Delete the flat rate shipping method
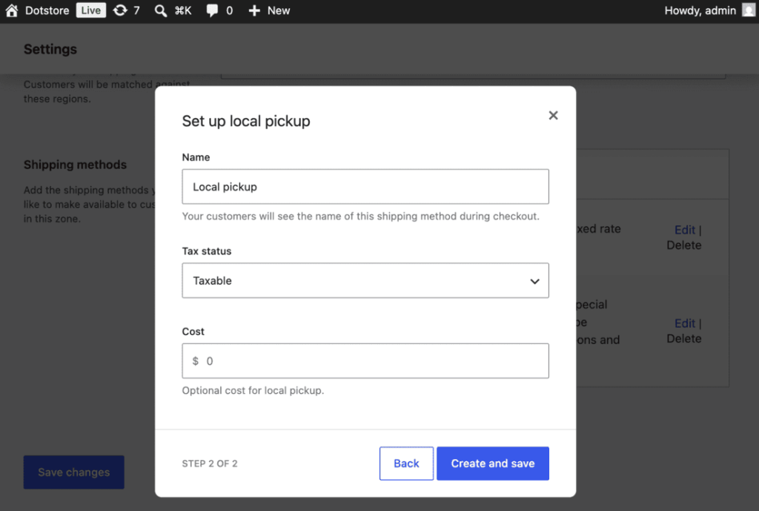 [683, 245]
